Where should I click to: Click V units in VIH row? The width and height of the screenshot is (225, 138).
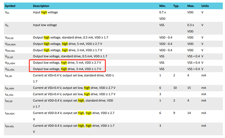202,12
